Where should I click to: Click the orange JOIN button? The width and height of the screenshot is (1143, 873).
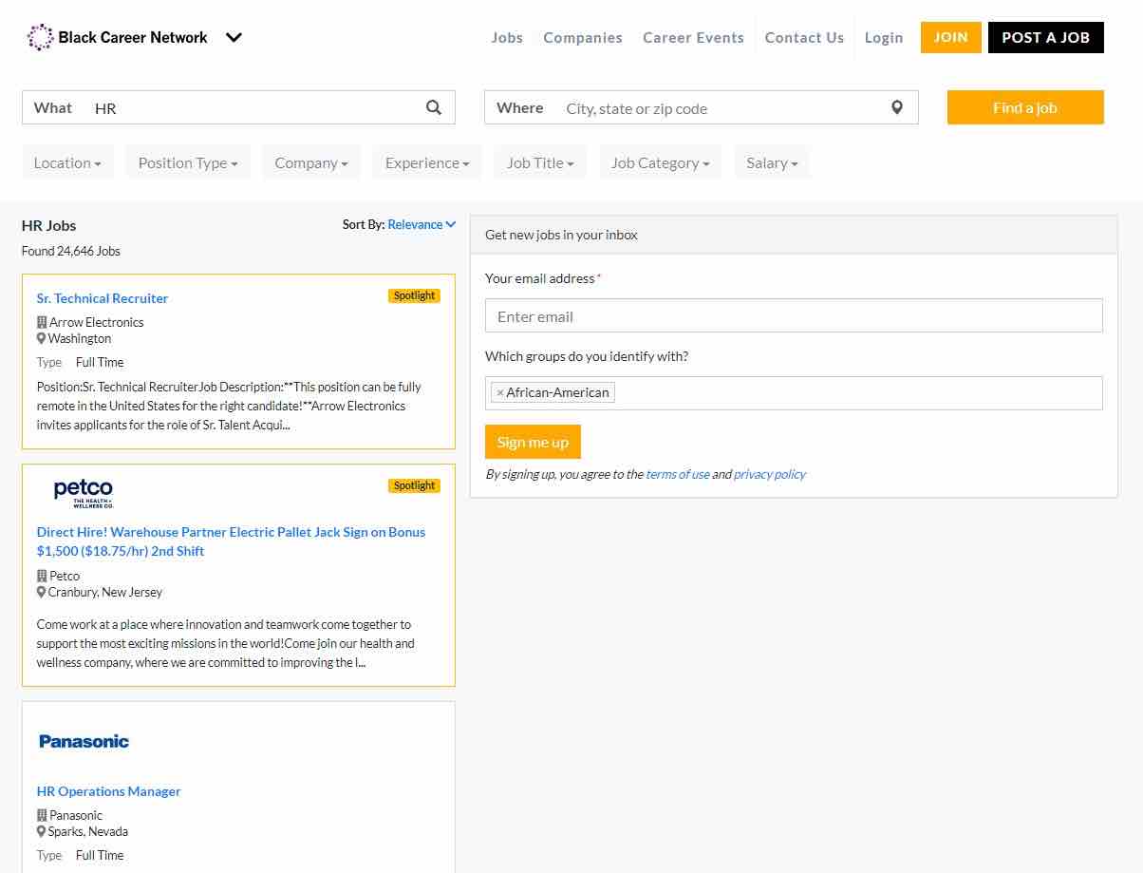pyautogui.click(x=951, y=37)
